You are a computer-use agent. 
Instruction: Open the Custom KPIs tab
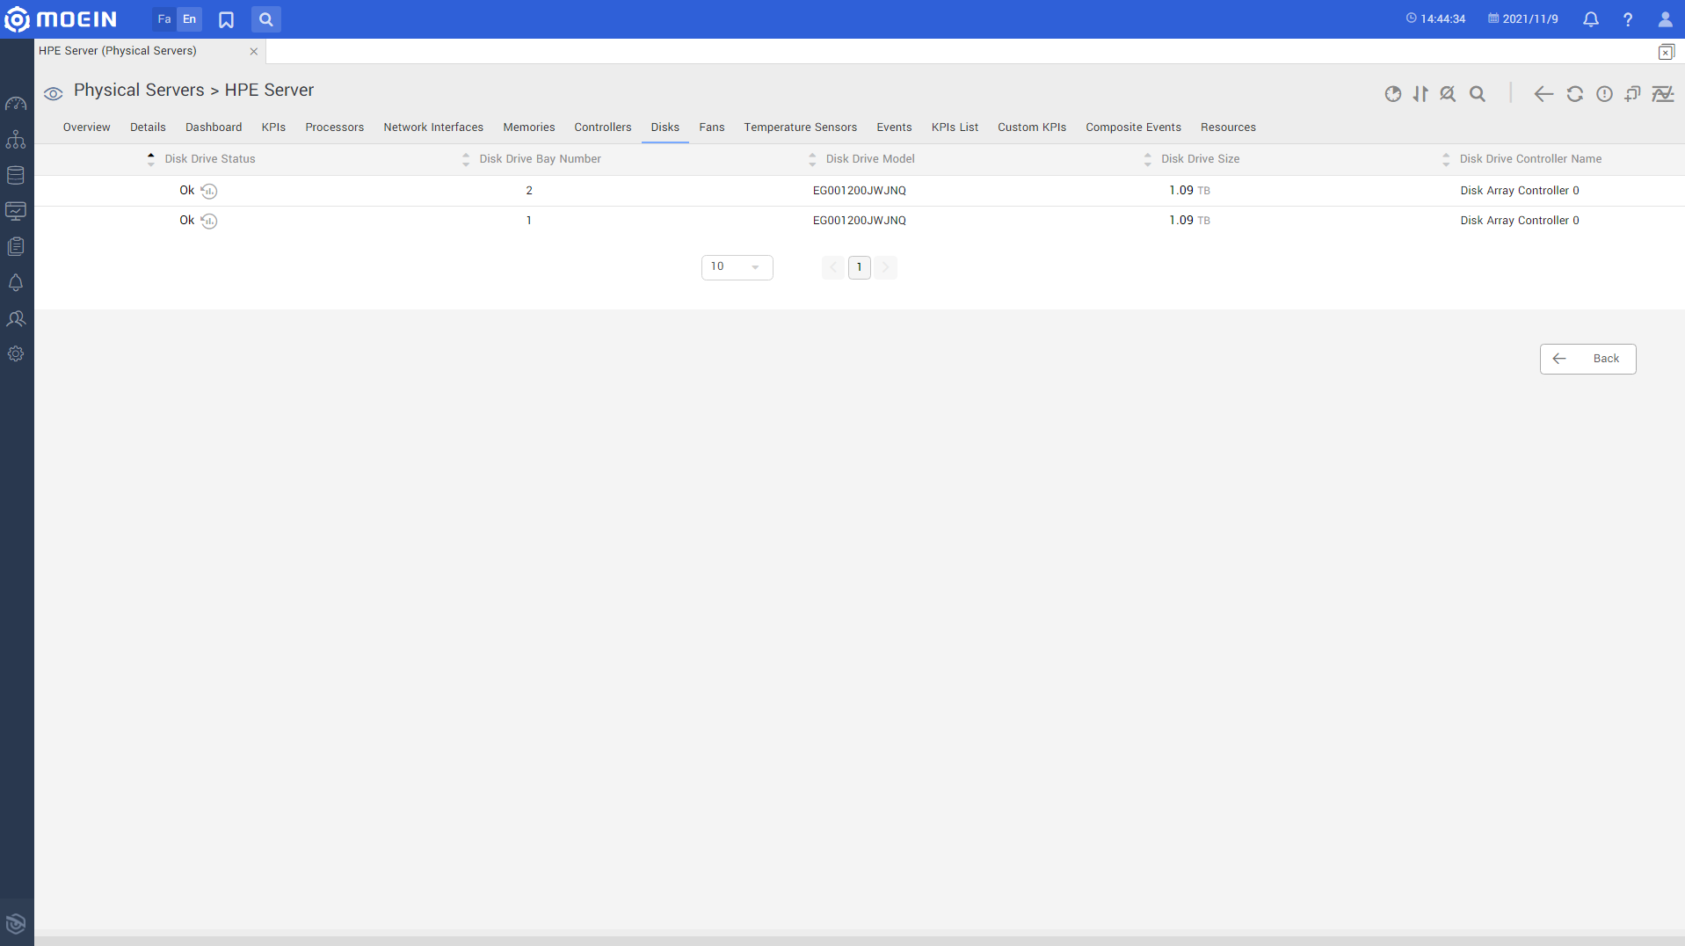tap(1032, 127)
